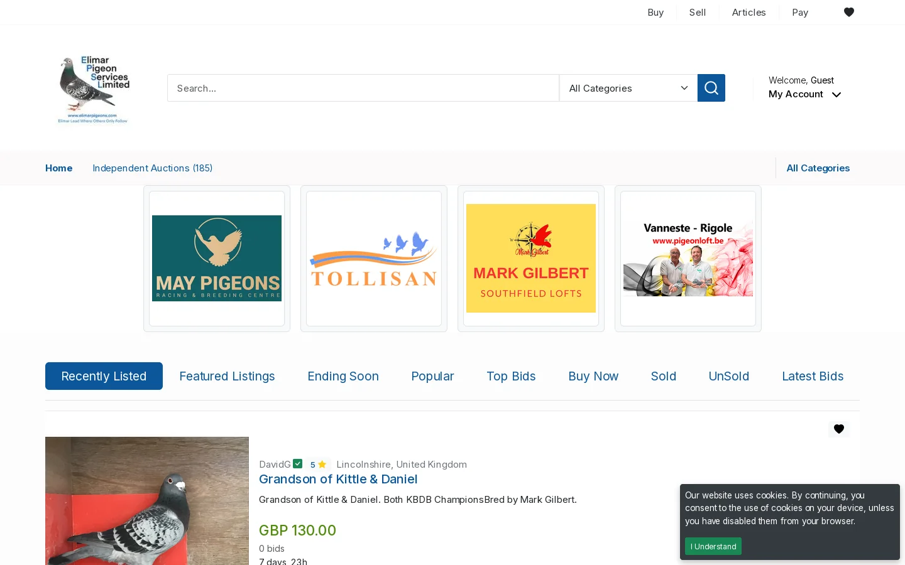This screenshot has height=565, width=905.
Task: Open seller DavidG's profile
Action: coord(275,465)
